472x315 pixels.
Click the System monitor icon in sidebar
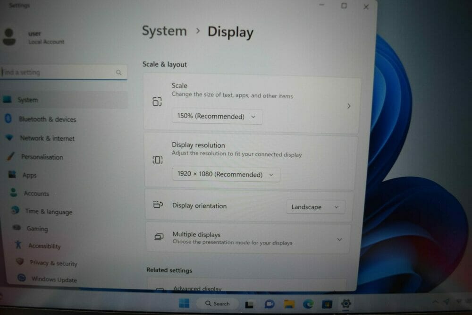click(x=7, y=99)
